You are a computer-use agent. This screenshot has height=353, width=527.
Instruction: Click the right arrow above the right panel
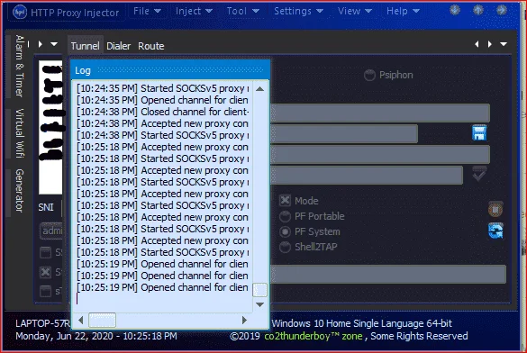tap(490, 44)
